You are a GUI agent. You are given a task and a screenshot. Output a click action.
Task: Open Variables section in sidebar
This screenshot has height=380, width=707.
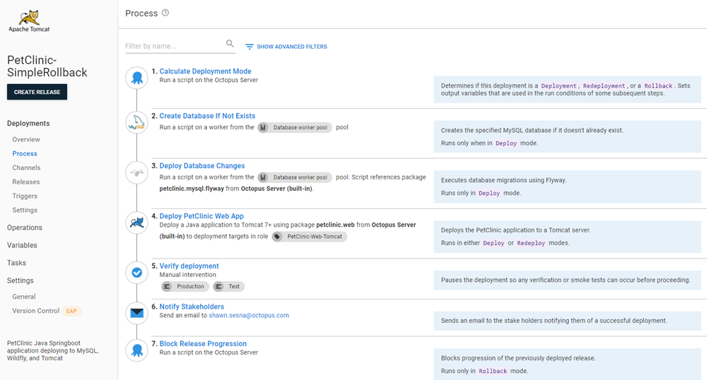(x=22, y=245)
